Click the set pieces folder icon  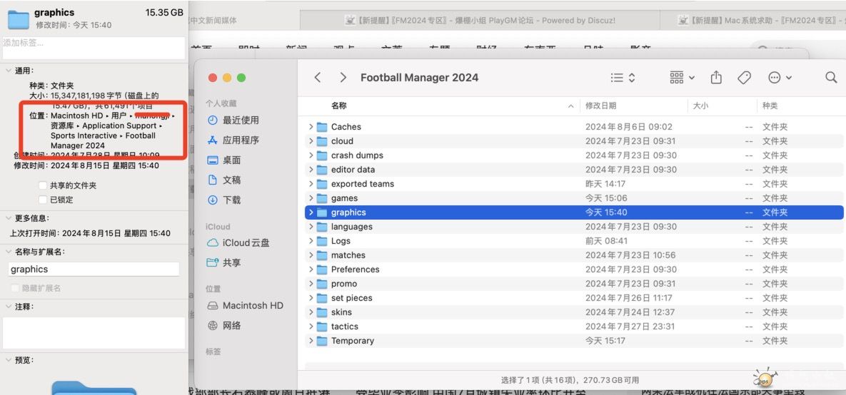coord(322,298)
